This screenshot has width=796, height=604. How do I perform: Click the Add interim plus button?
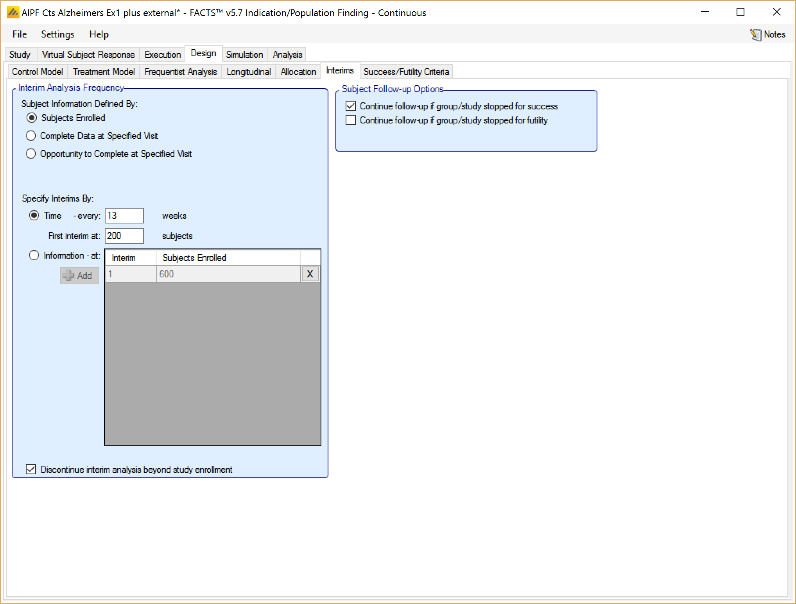(79, 275)
